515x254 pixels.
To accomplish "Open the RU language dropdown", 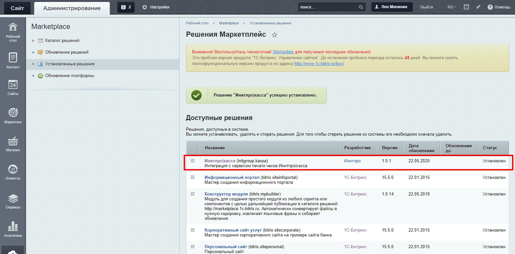I will pos(452,7).
